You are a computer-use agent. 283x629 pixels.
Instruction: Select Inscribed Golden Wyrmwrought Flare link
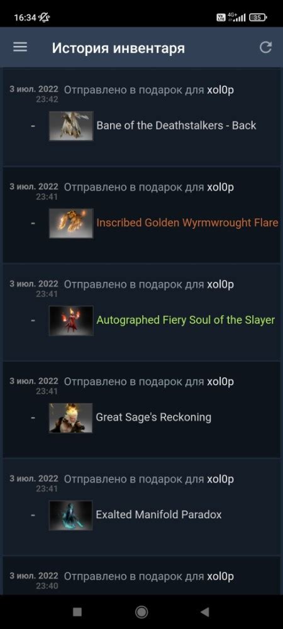[x=187, y=223]
